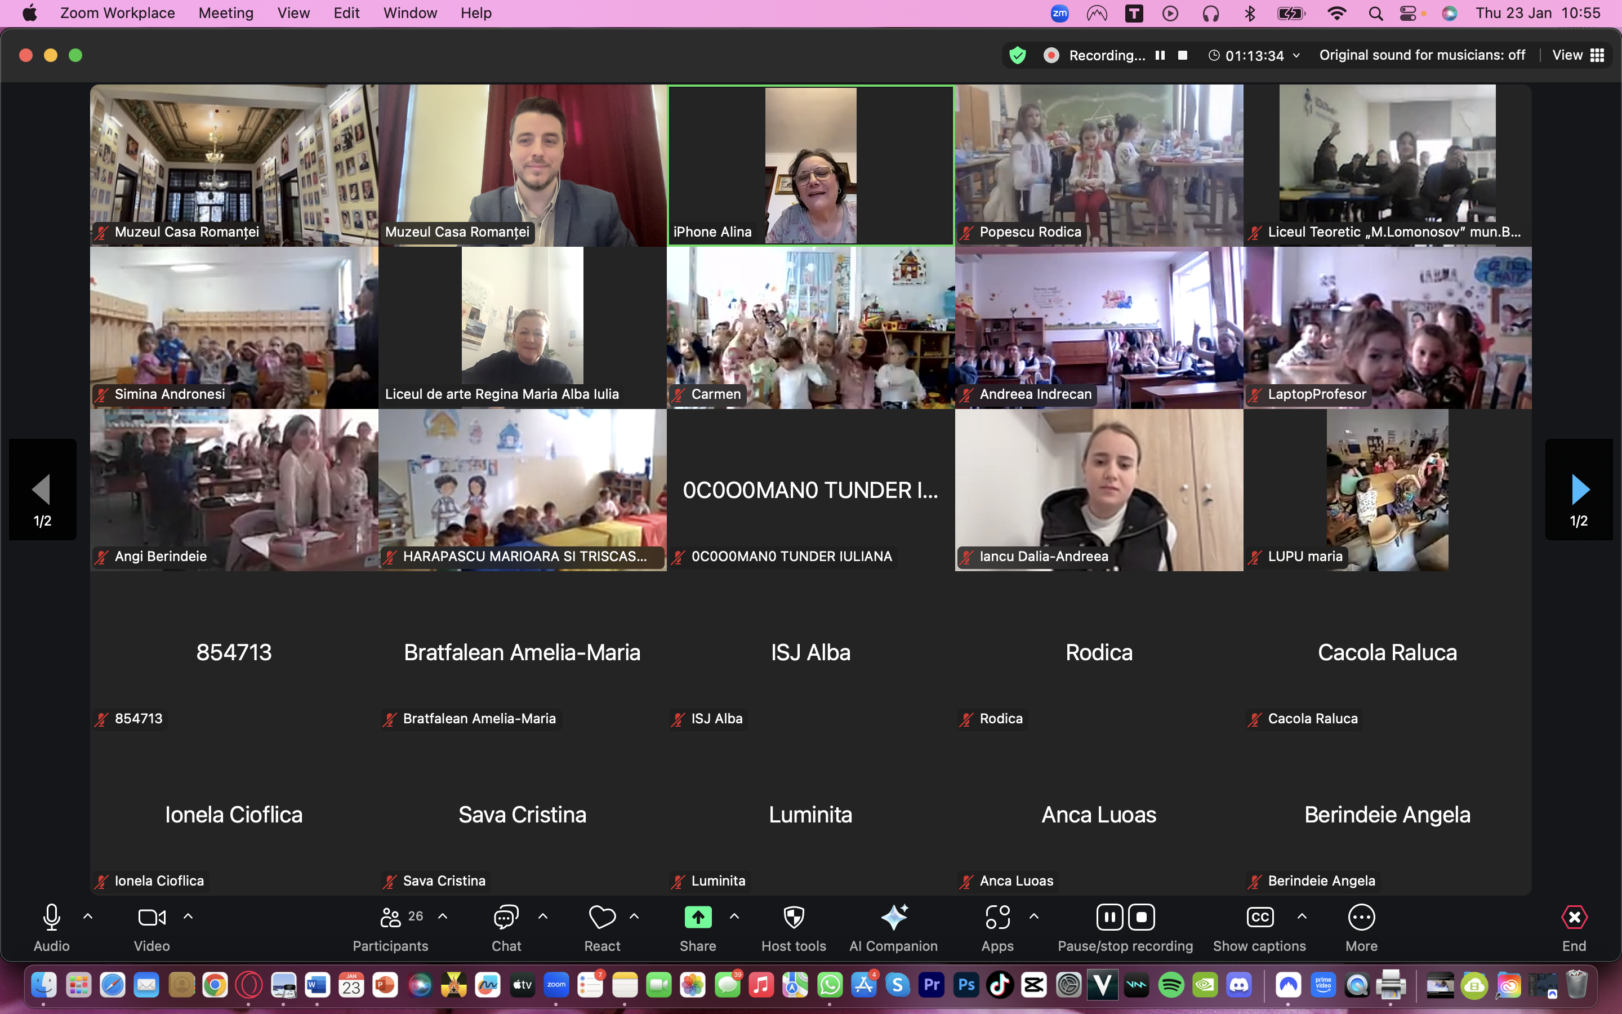The height and width of the screenshot is (1014, 1622).
Task: Open the More options menu
Action: tap(1361, 918)
